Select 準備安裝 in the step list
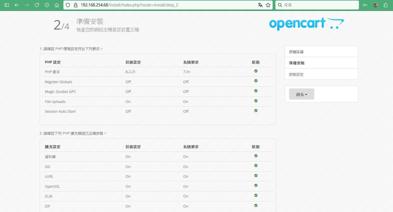393x212 pixels. coord(297,63)
